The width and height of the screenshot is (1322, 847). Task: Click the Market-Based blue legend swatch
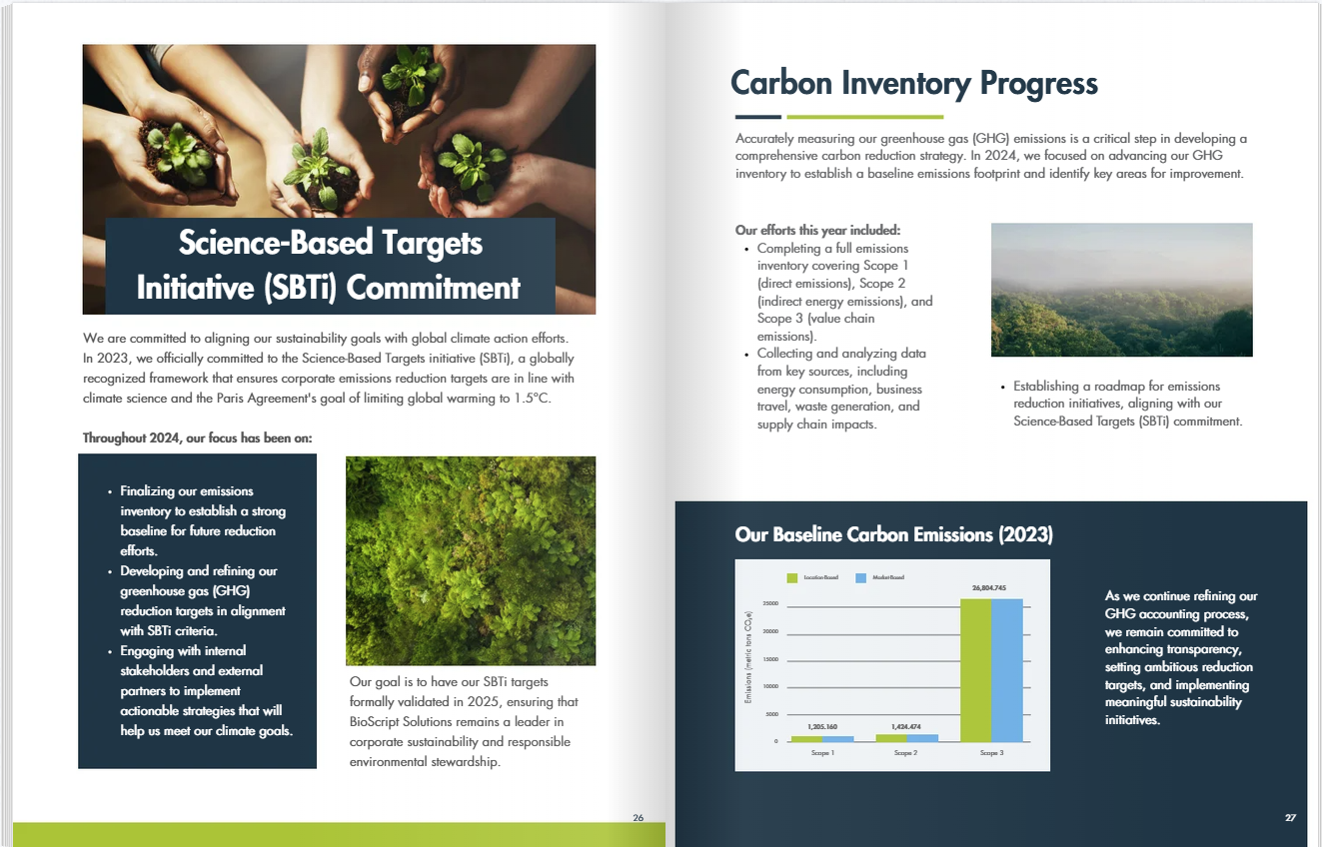click(x=861, y=577)
